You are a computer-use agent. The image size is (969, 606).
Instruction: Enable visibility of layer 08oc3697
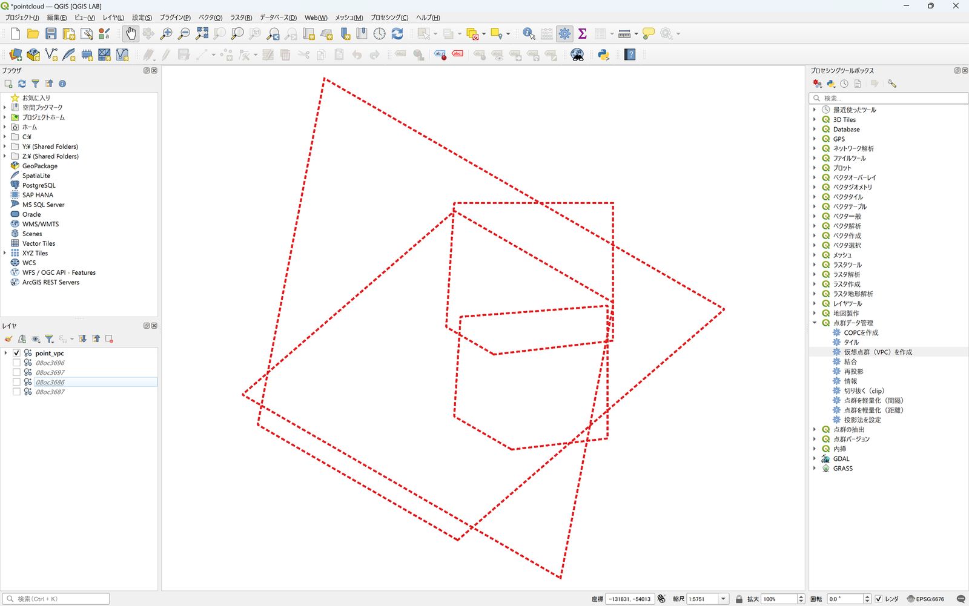[16, 372]
